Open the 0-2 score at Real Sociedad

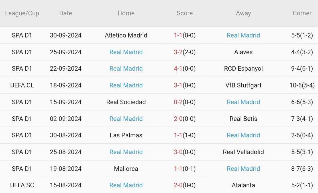pyautogui.click(x=178, y=102)
